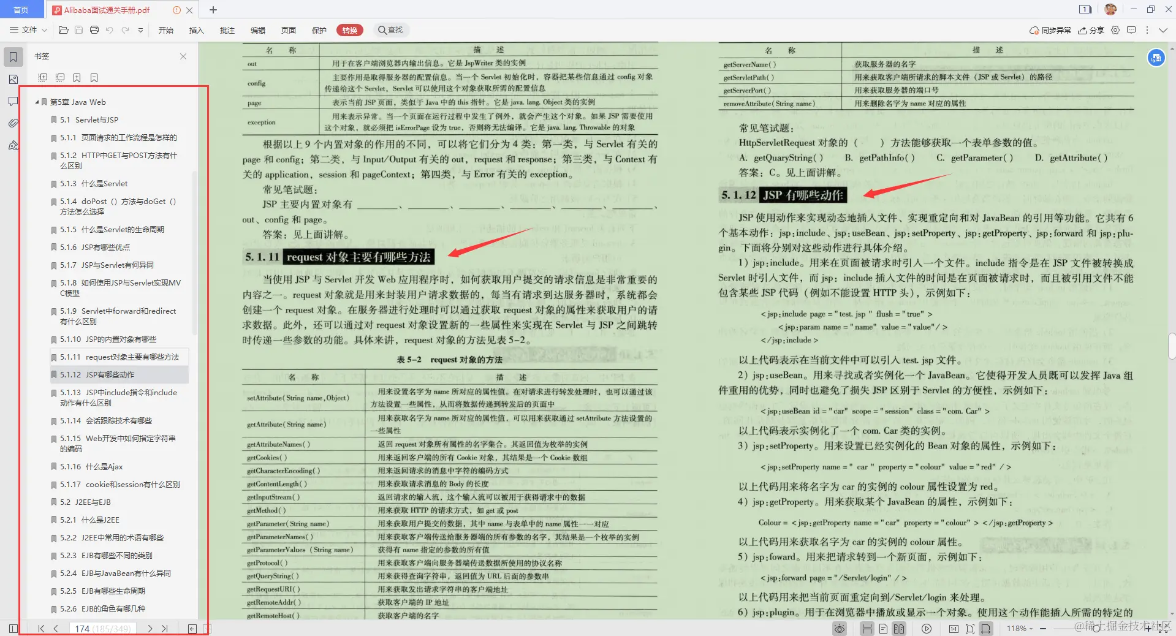Open a file using the folder icon
The height and width of the screenshot is (636, 1176).
(x=63, y=29)
